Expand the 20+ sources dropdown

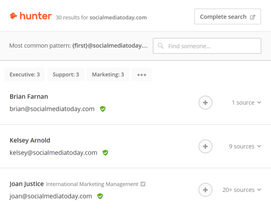(x=241, y=190)
